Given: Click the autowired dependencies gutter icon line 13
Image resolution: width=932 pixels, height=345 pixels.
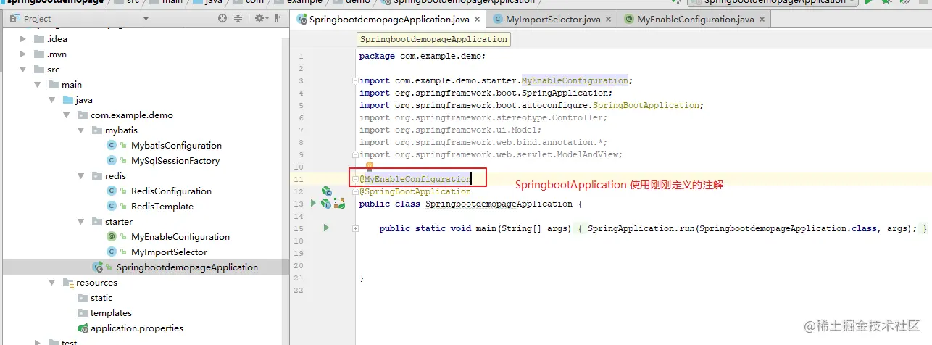Looking at the screenshot, I should 339,204.
